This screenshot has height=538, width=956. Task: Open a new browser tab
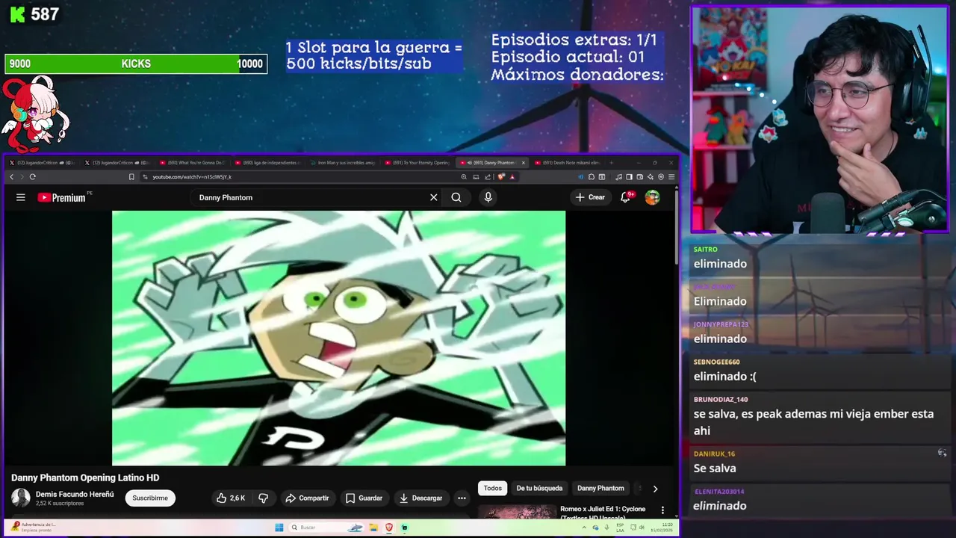612,162
